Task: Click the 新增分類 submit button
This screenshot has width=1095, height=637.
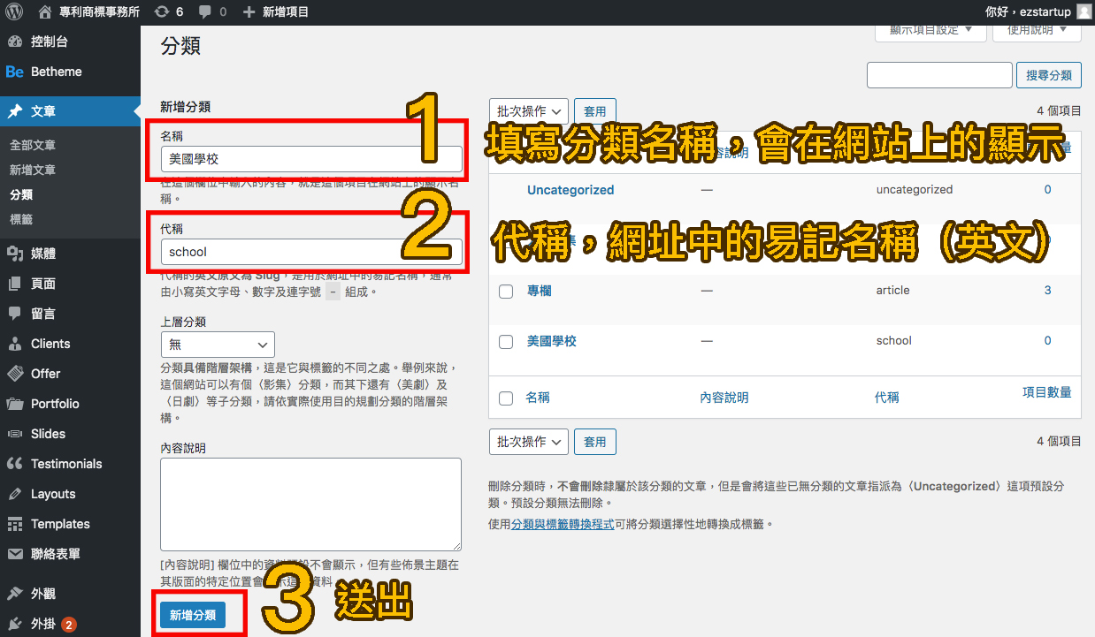Action: point(193,615)
